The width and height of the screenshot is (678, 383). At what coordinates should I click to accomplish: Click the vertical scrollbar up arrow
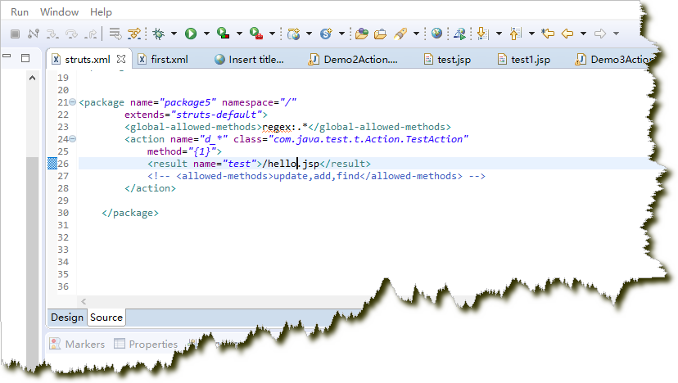coord(34,79)
